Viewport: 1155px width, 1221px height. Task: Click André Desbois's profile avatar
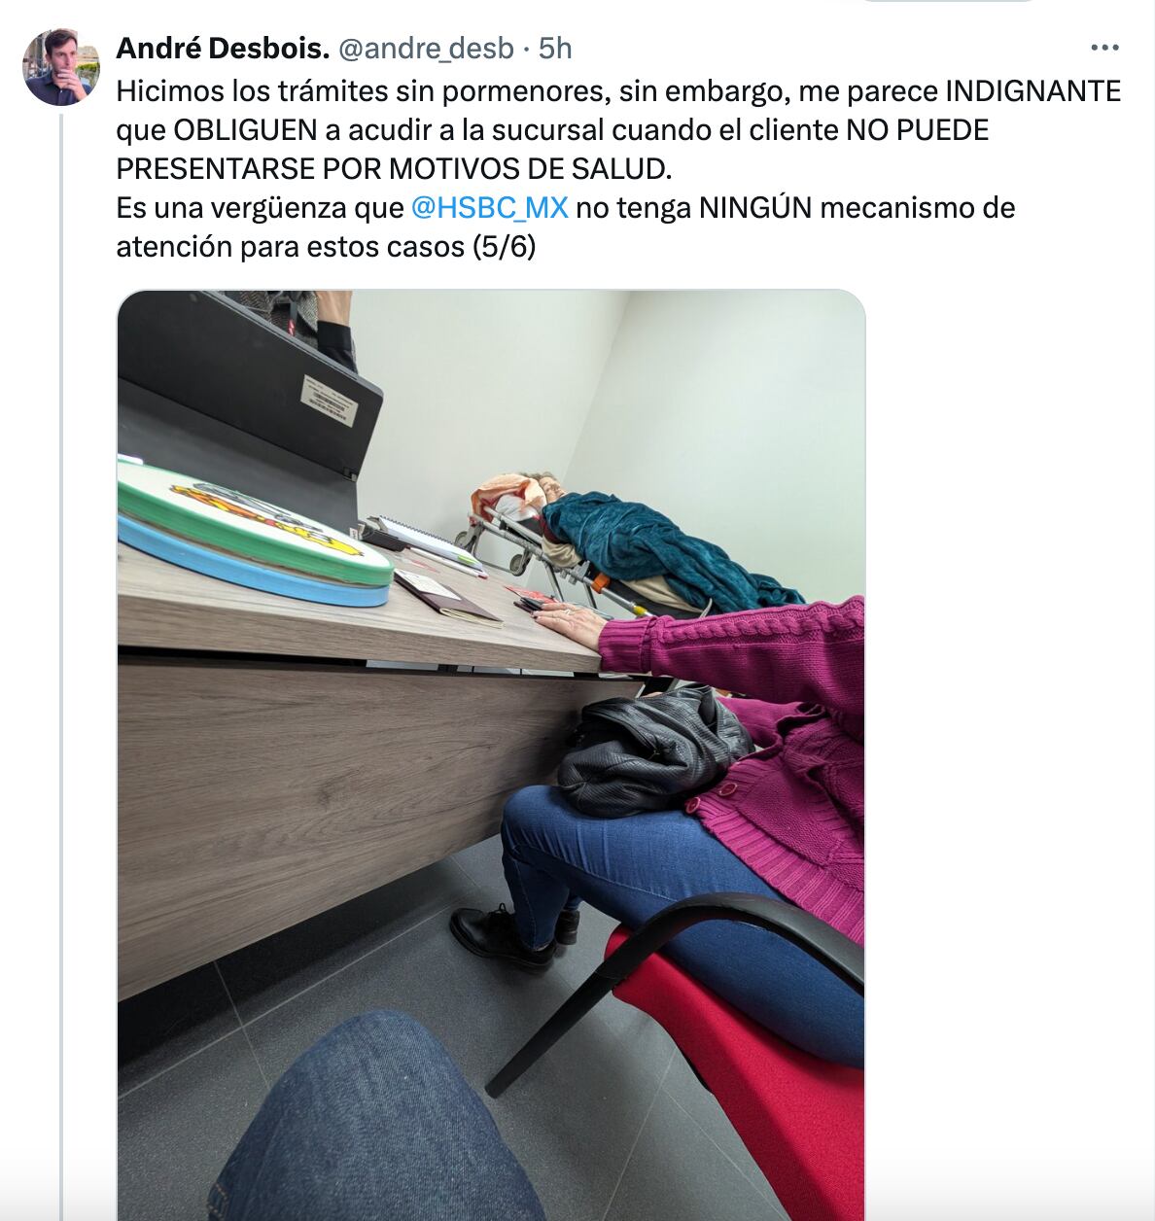pyautogui.click(x=61, y=67)
